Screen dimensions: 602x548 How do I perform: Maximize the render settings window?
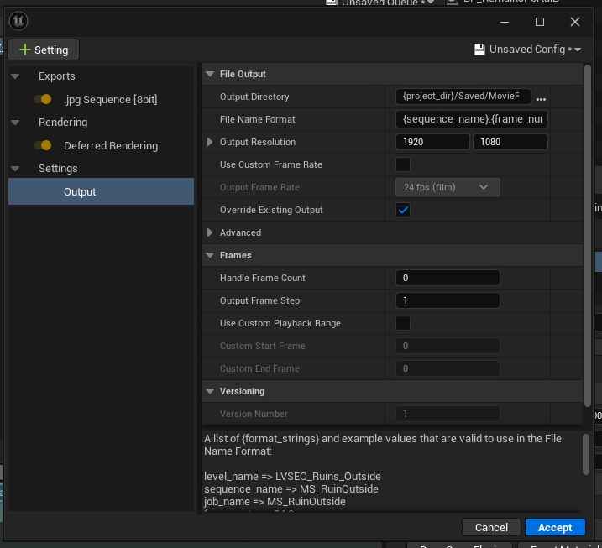[540, 23]
